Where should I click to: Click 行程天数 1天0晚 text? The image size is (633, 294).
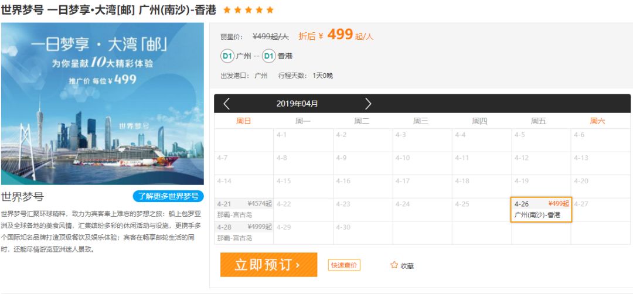[305, 76]
